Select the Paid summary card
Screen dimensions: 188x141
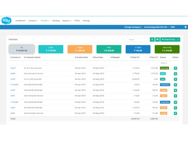click(109, 49)
